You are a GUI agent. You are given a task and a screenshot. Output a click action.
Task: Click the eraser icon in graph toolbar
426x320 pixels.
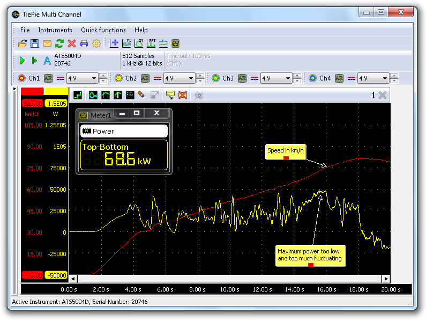[x=141, y=95]
